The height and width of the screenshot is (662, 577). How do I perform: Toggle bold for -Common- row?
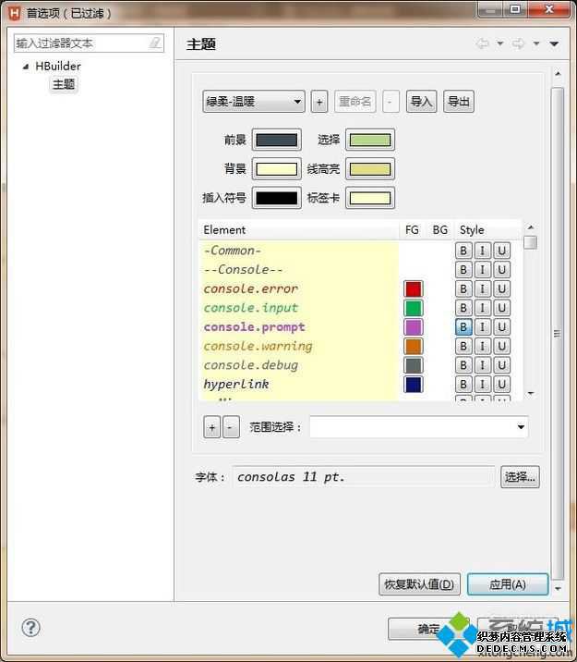point(463,251)
